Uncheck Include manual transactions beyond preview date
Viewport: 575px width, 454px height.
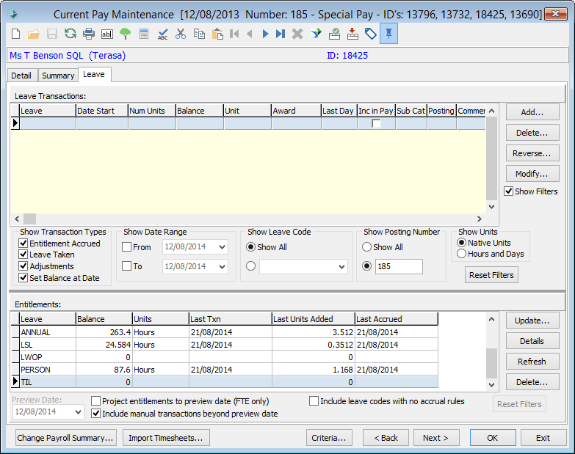click(x=95, y=414)
